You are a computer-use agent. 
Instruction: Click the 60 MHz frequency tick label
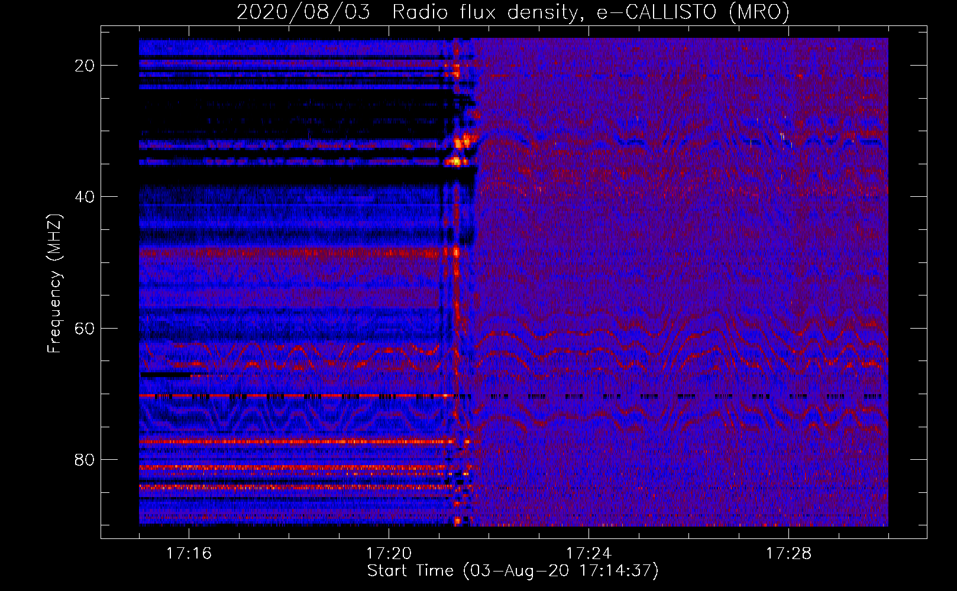tap(85, 328)
